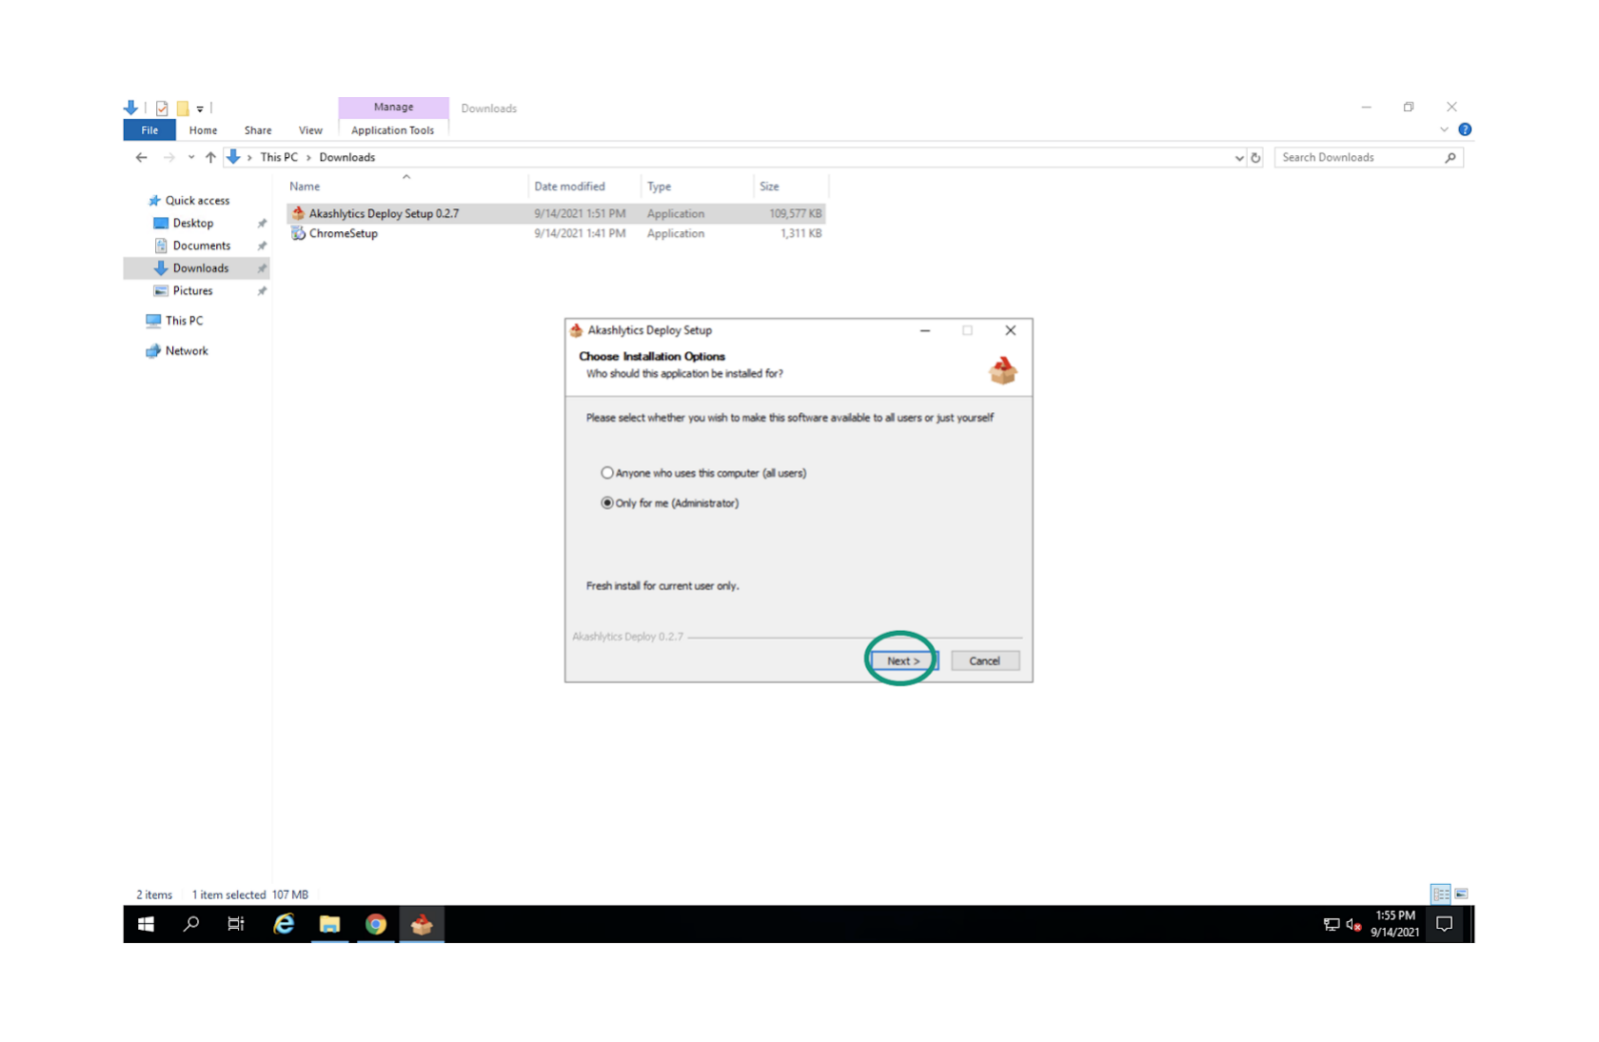Click the setup dialog title bar icon
This screenshot has width=1599, height=1042.
click(576, 330)
